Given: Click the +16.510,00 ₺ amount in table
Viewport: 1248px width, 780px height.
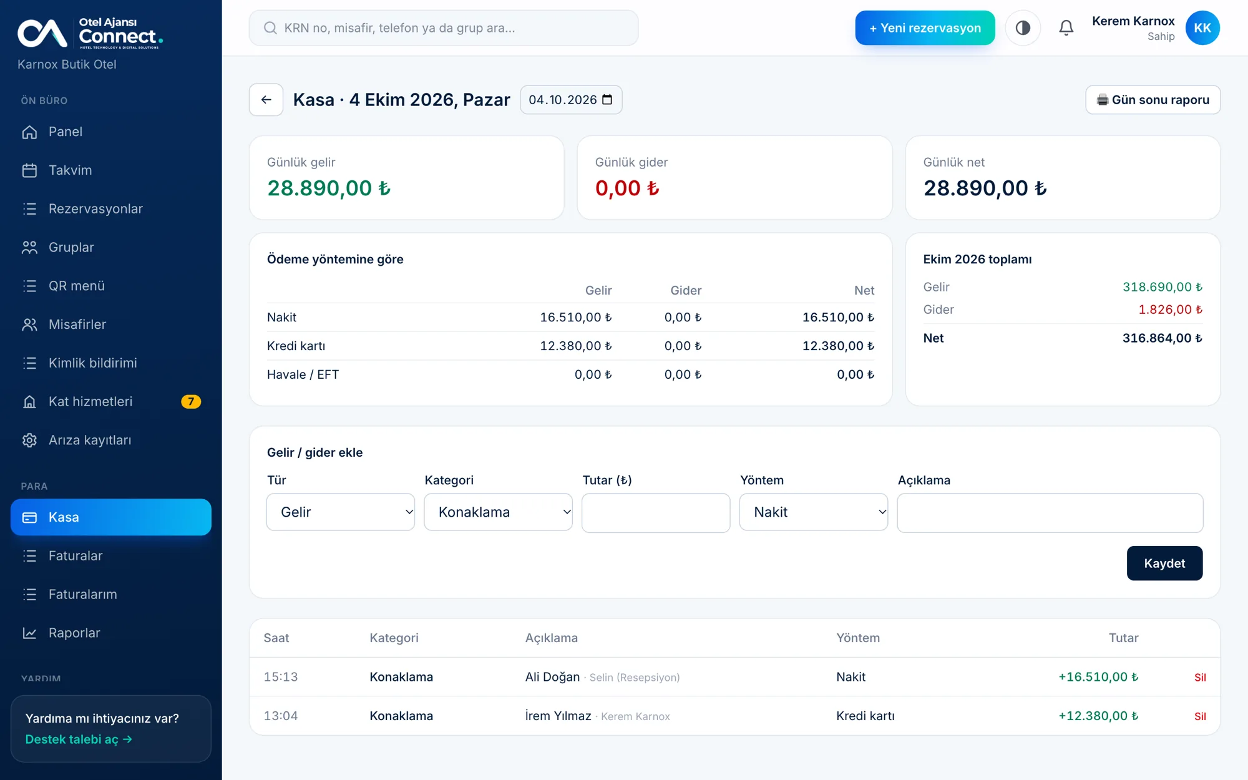Looking at the screenshot, I should point(1098,677).
